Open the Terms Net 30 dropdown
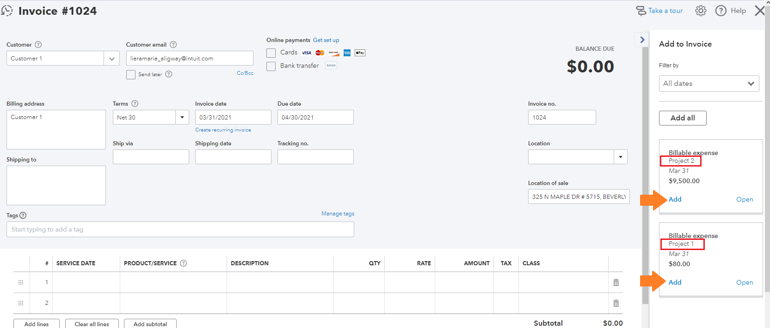Image resolution: width=770 pixels, height=328 pixels. click(x=182, y=117)
